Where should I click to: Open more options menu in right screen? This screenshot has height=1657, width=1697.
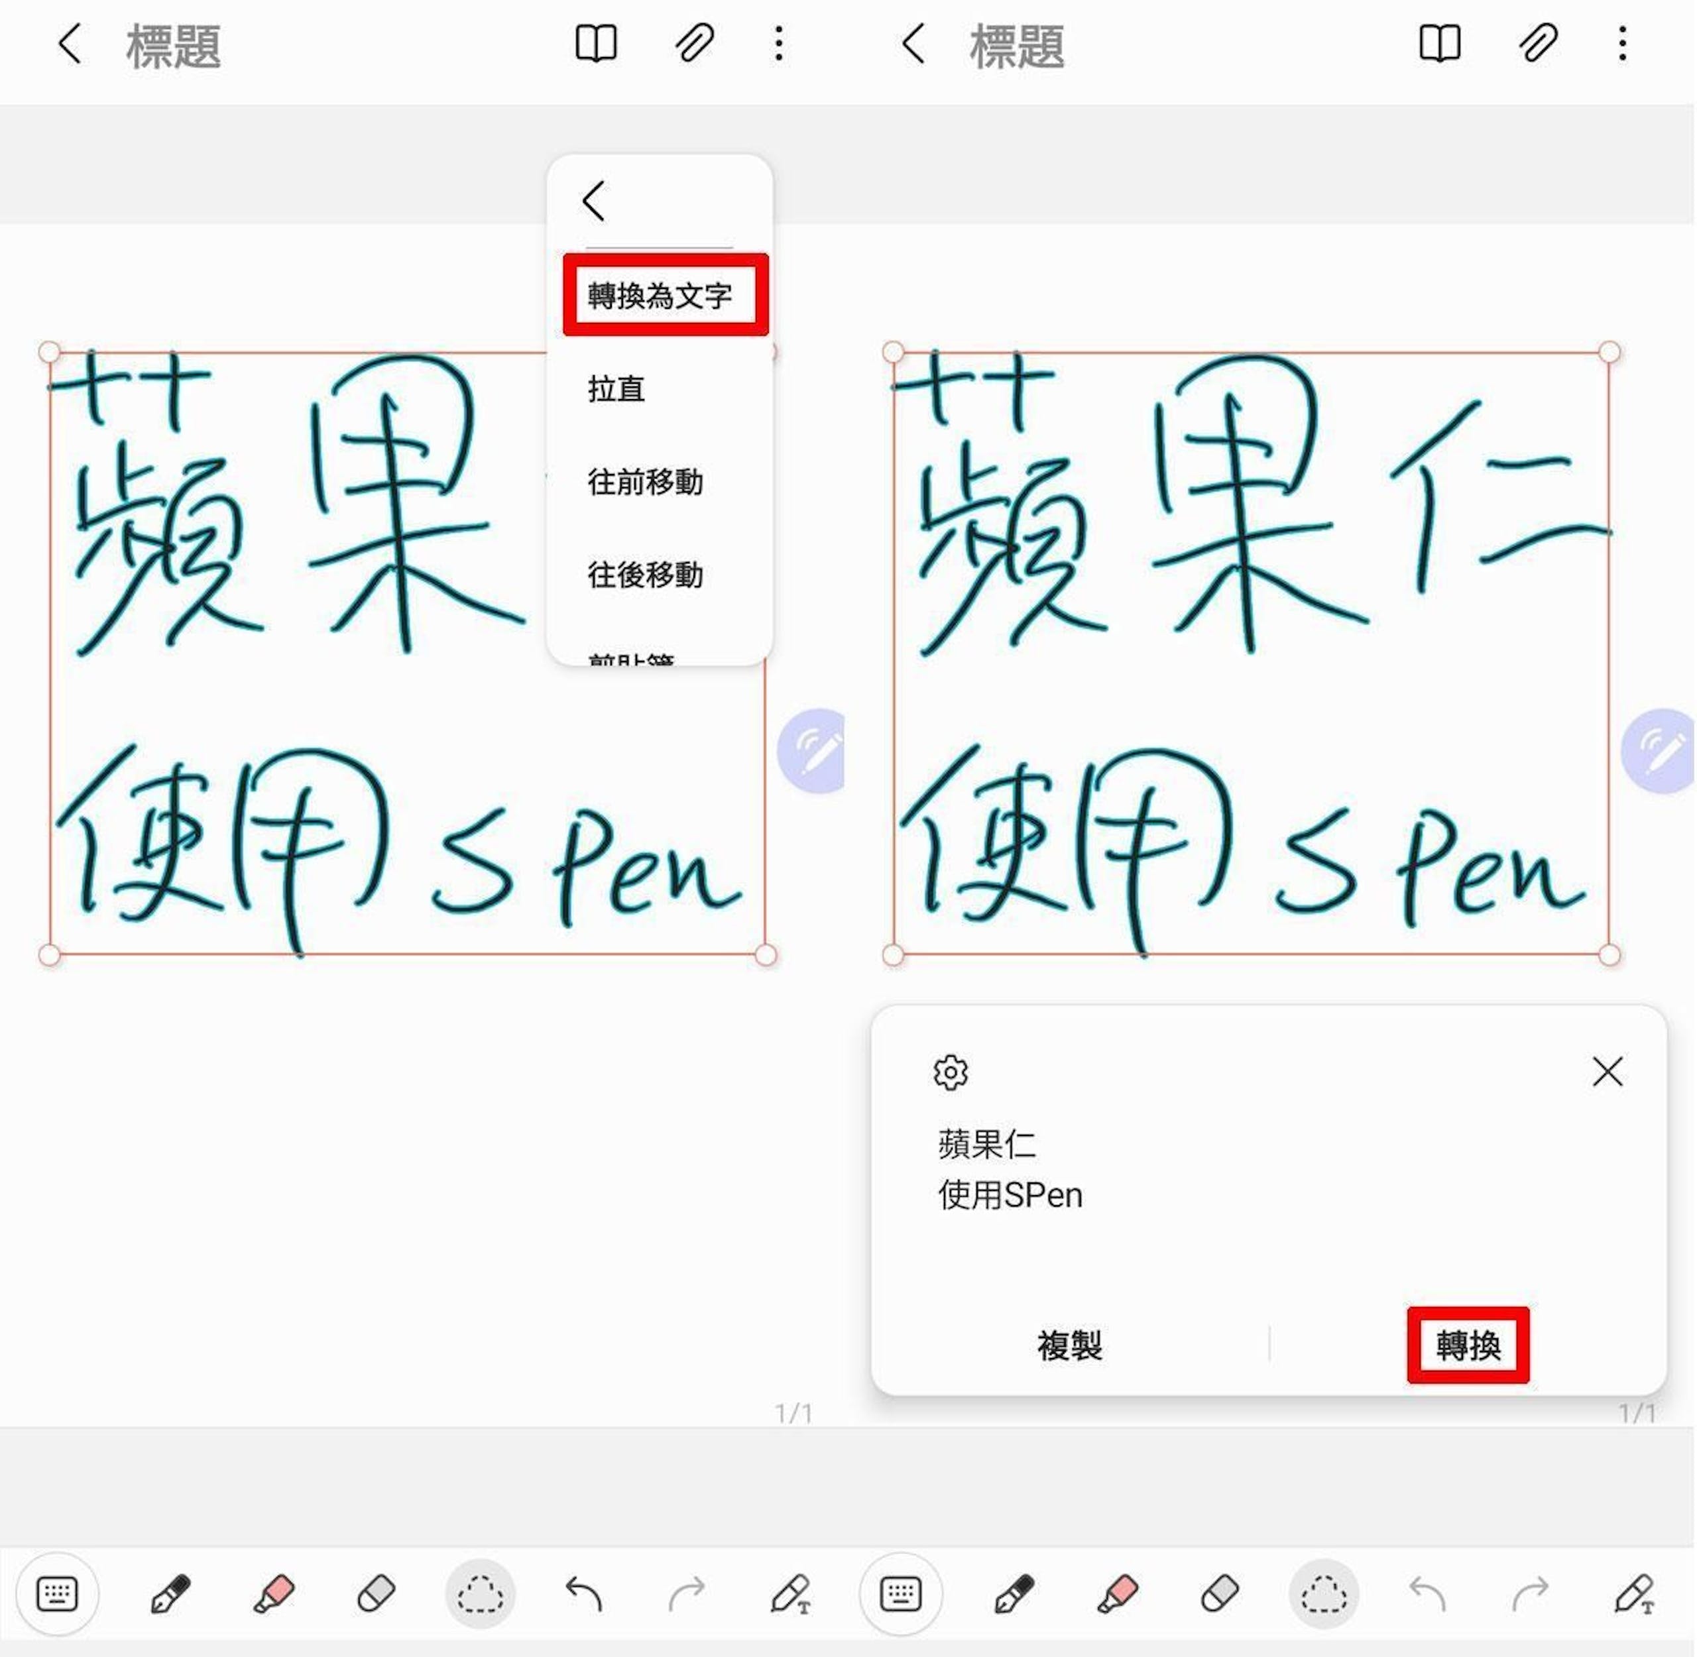1622,44
